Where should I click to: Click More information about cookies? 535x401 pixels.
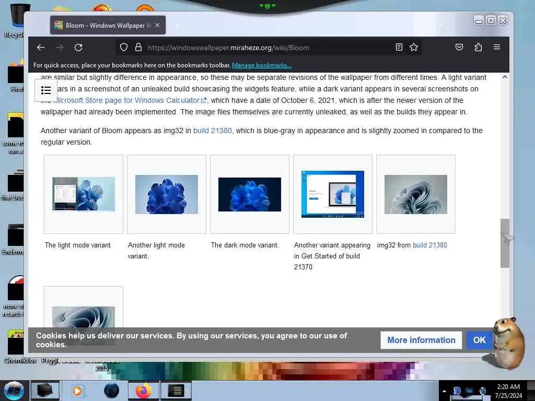pos(422,340)
